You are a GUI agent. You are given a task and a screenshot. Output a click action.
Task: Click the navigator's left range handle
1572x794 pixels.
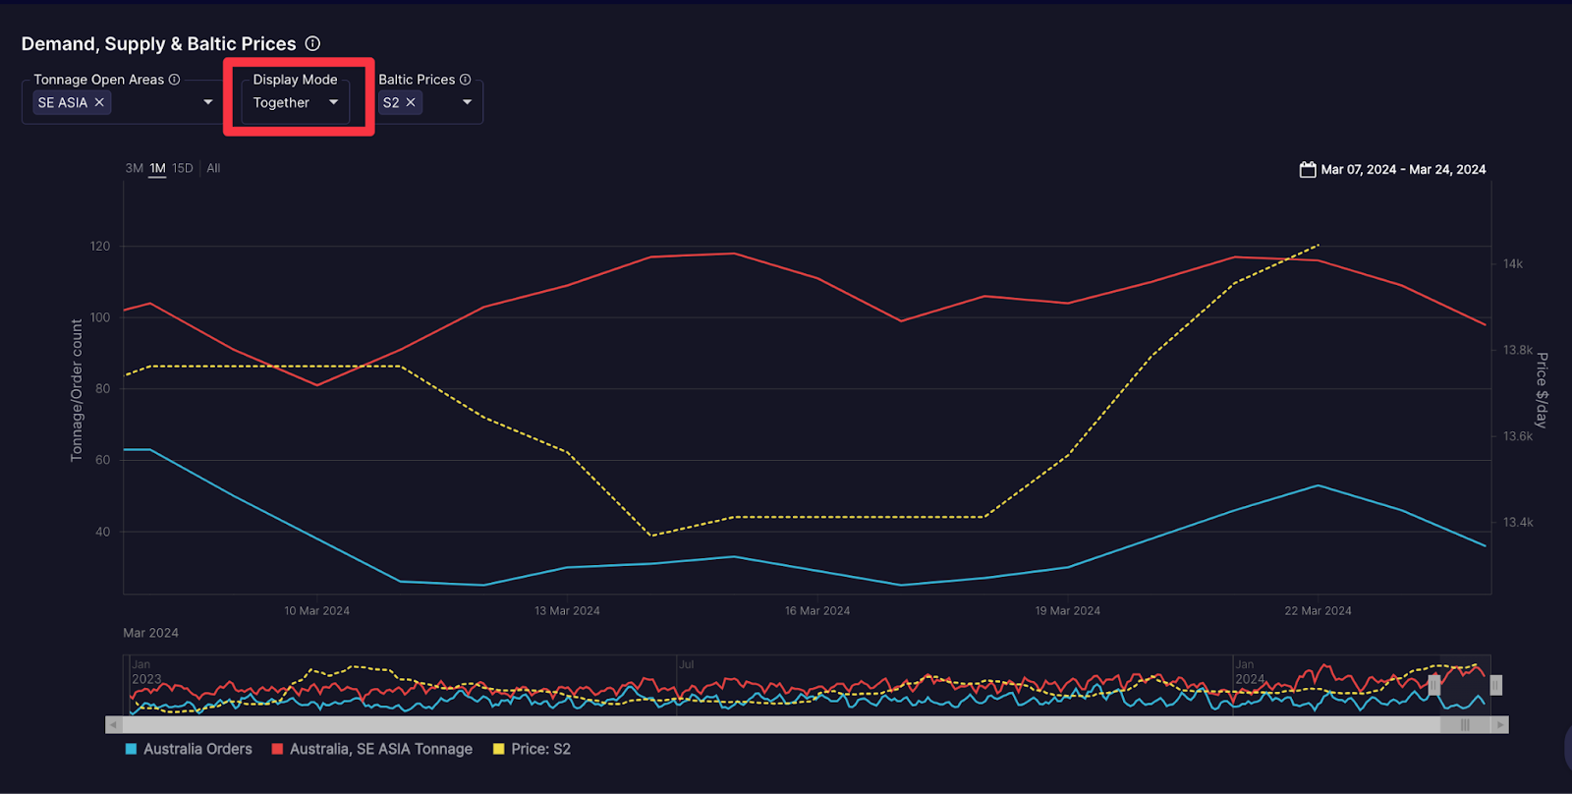point(1434,685)
